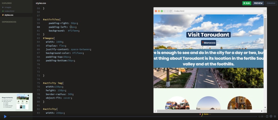Click the object-fit: cover line
Screen dimensions: 278x120
click(x=59, y=98)
